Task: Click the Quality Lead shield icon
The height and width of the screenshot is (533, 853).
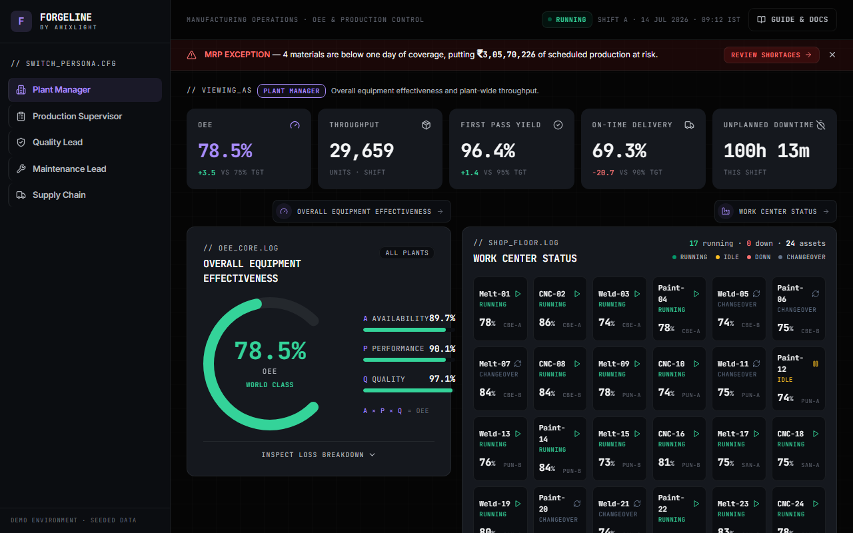Action: 21,143
